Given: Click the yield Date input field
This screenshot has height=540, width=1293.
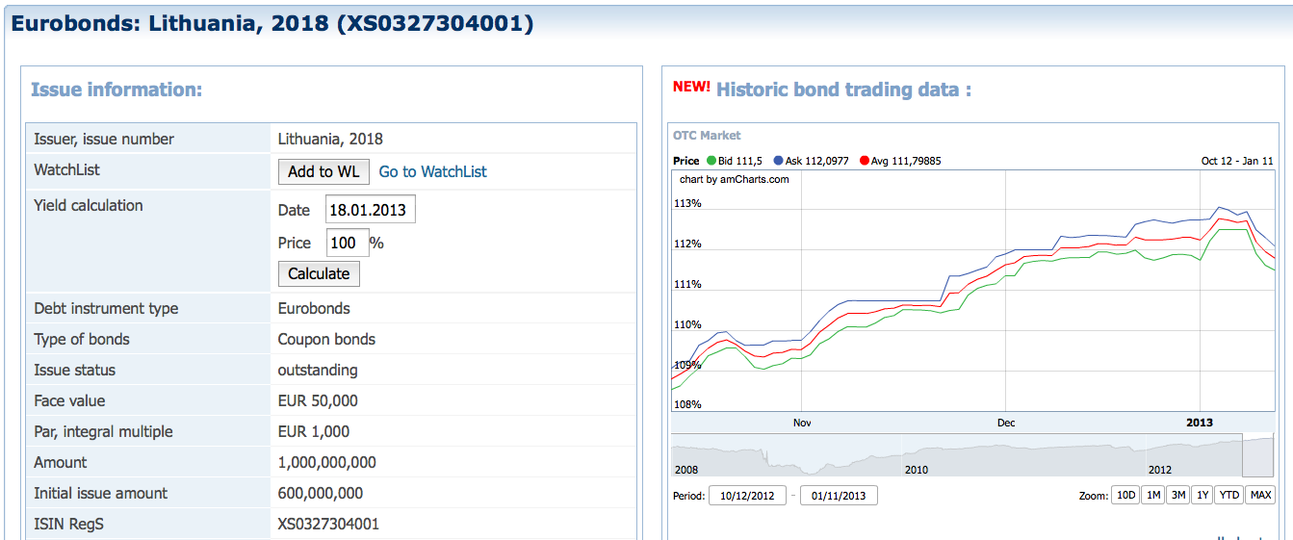Looking at the screenshot, I should [371, 210].
